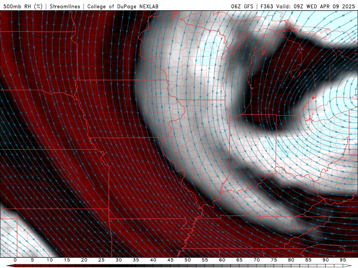Image resolution: width=358 pixels, height=268 pixels.
Task: Click the "55" color scale label
Action: pos(205,260)
